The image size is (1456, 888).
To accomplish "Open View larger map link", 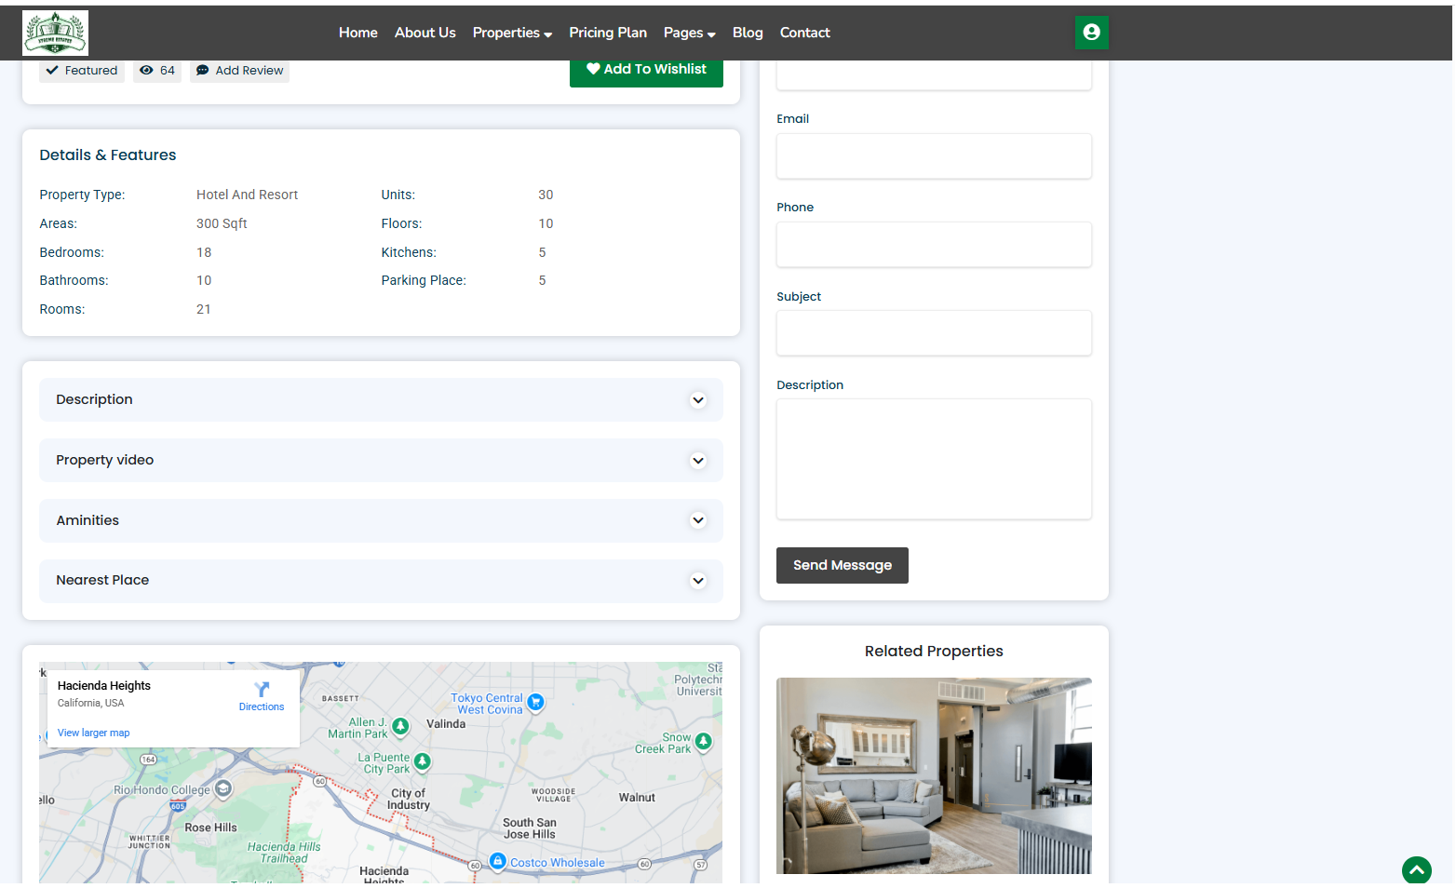I will 93,733.
